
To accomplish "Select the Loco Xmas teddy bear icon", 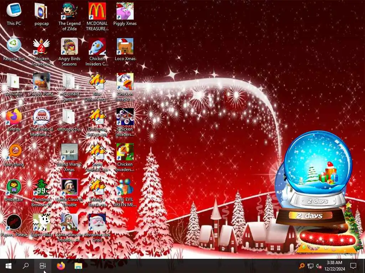I will 125,50.
